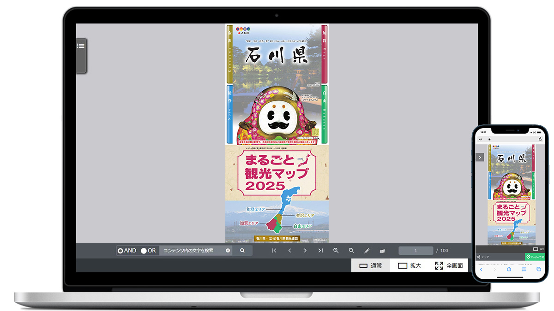The image size is (554, 311).
Task: Click the 能登エリア map label on laptop
Action: [x=255, y=209]
